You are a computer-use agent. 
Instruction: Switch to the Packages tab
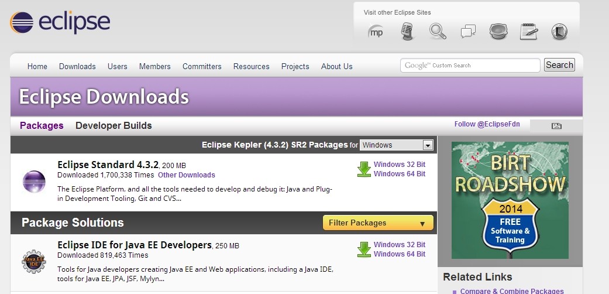pos(42,125)
